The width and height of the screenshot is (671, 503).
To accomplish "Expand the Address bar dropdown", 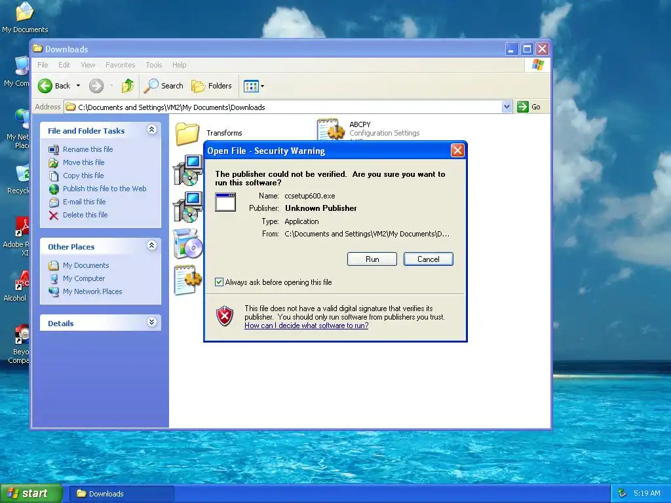I will pyautogui.click(x=507, y=107).
